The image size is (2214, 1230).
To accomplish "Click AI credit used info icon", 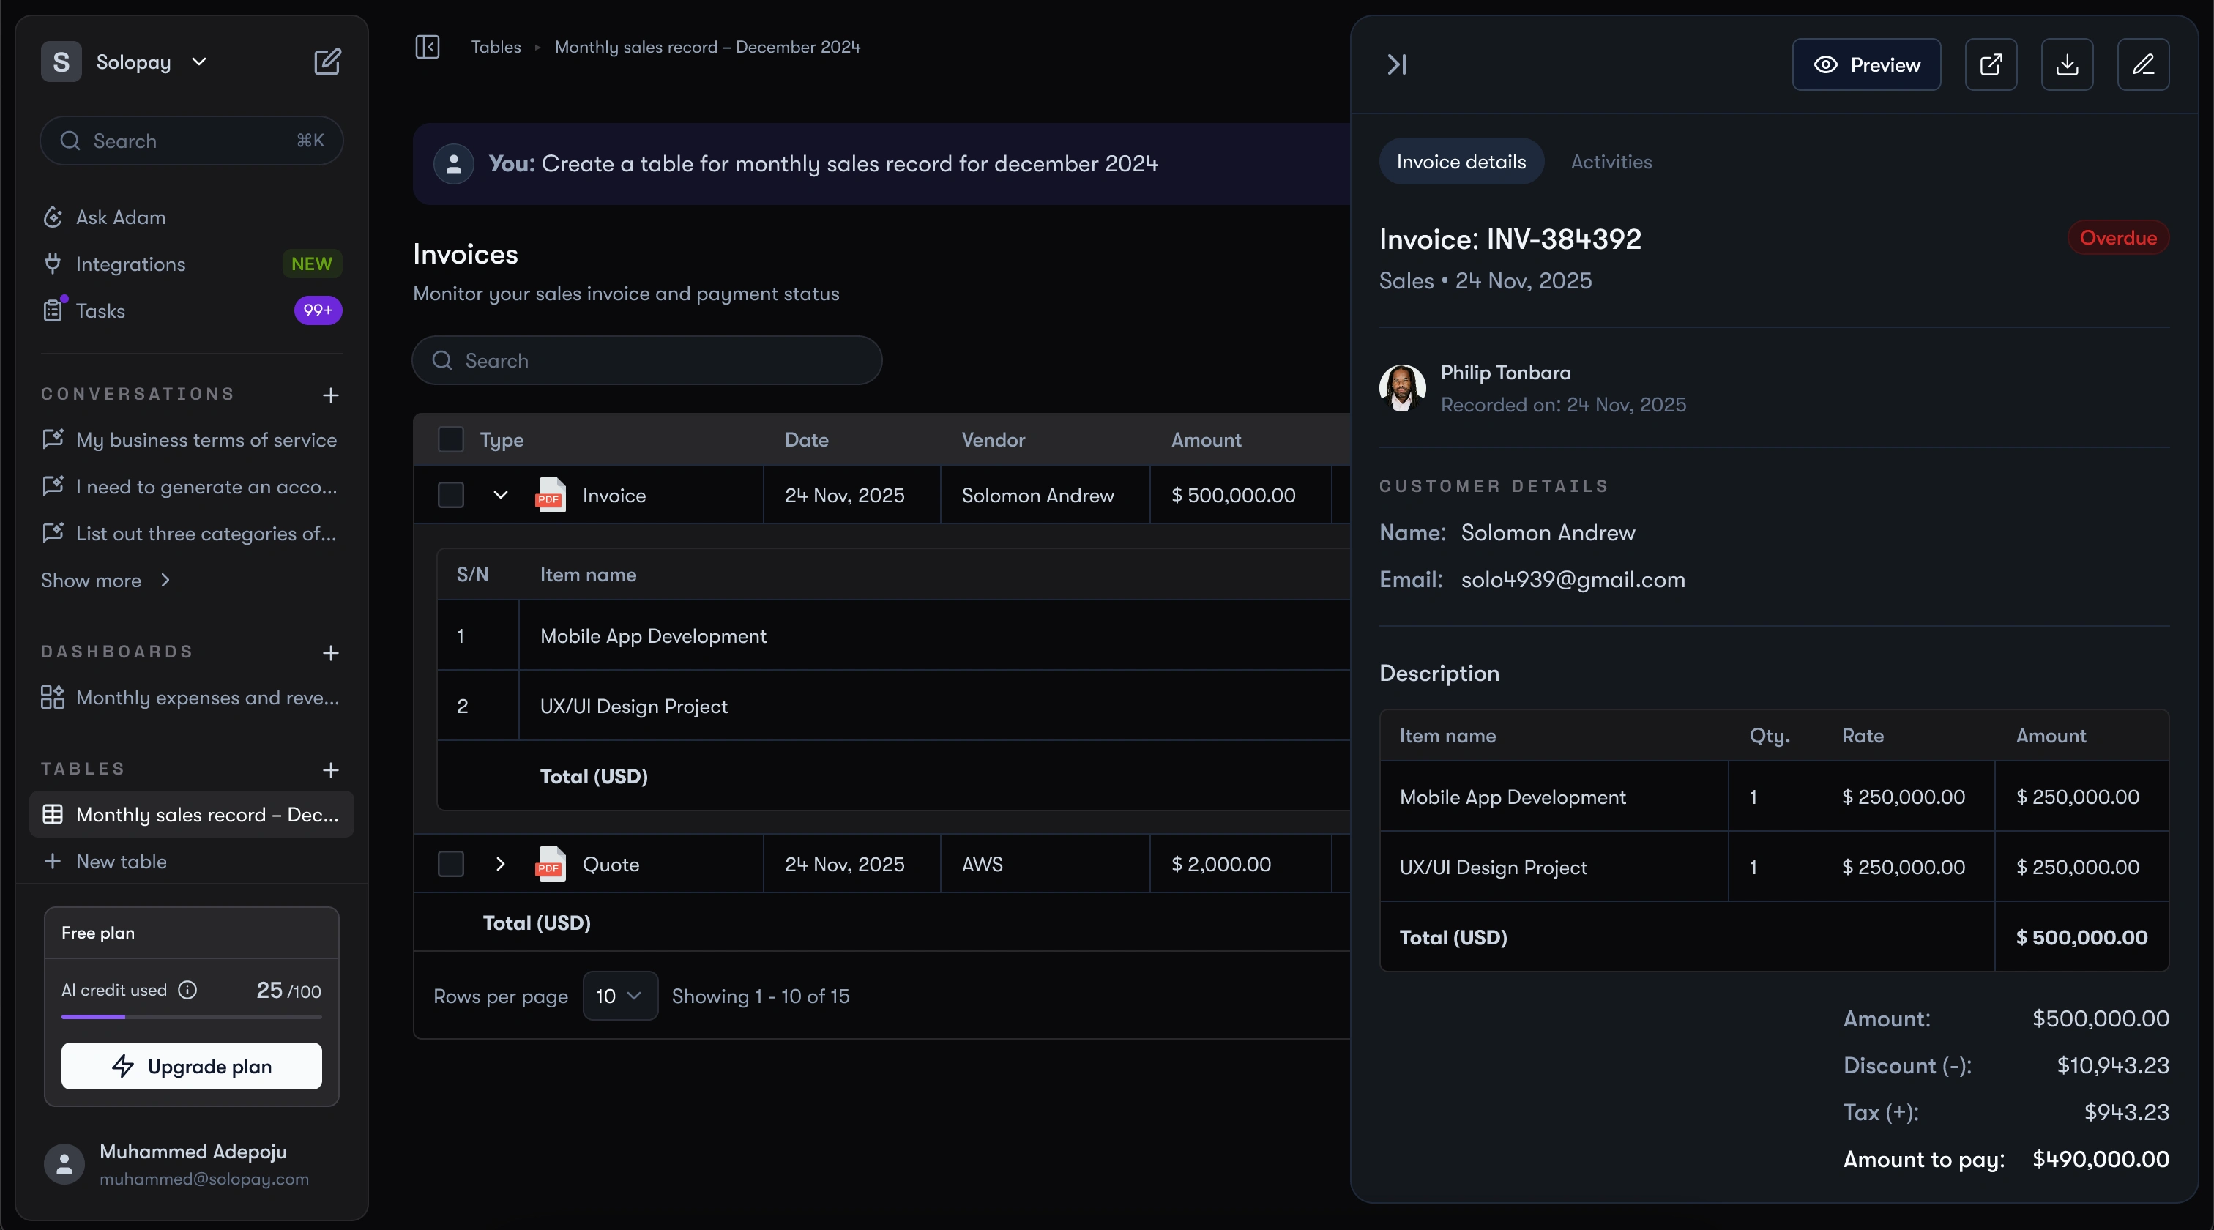I will 187,989.
